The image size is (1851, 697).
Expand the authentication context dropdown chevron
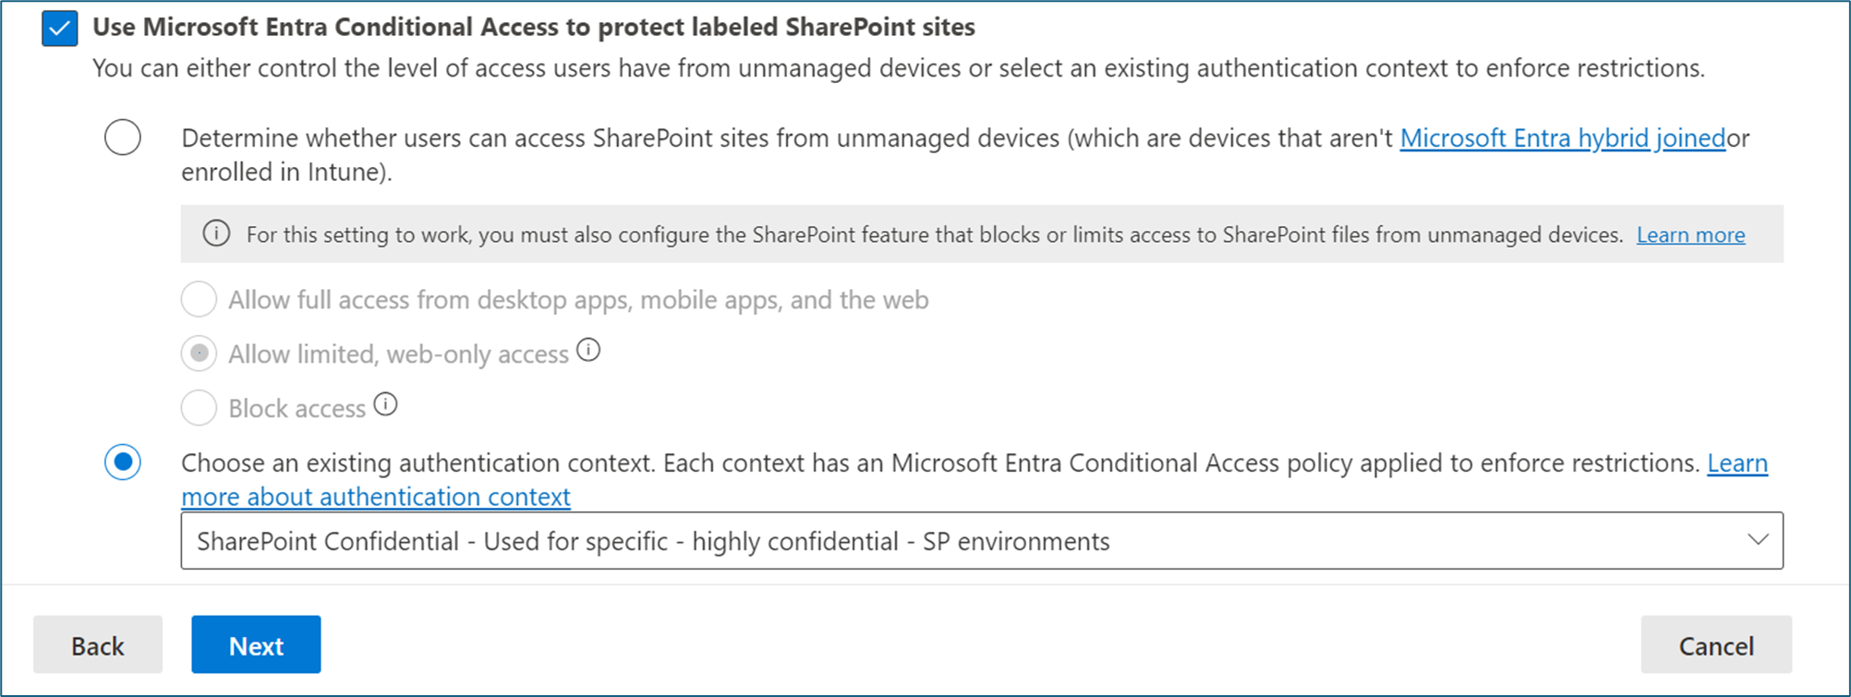tap(1757, 540)
